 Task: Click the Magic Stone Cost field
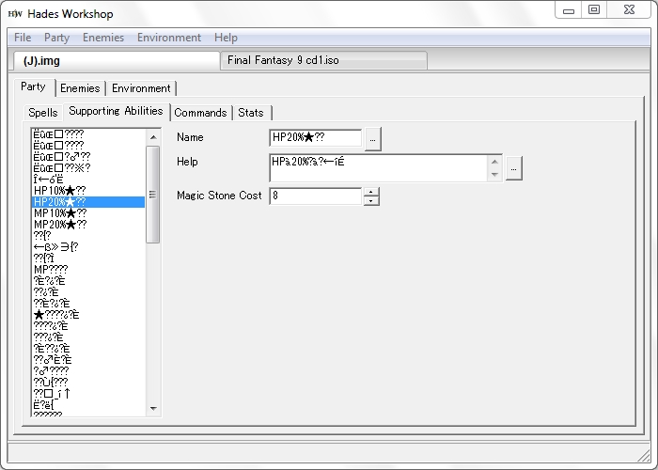pyautogui.click(x=315, y=196)
